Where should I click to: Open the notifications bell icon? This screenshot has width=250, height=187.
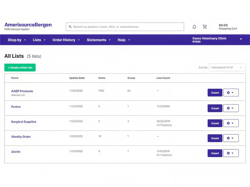click(194, 27)
